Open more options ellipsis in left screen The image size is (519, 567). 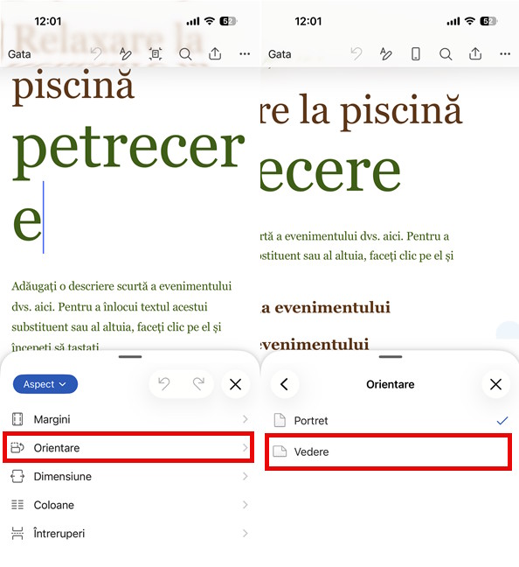(245, 54)
